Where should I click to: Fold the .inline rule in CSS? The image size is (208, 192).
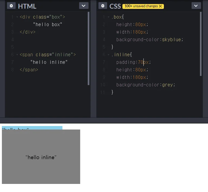108,55
